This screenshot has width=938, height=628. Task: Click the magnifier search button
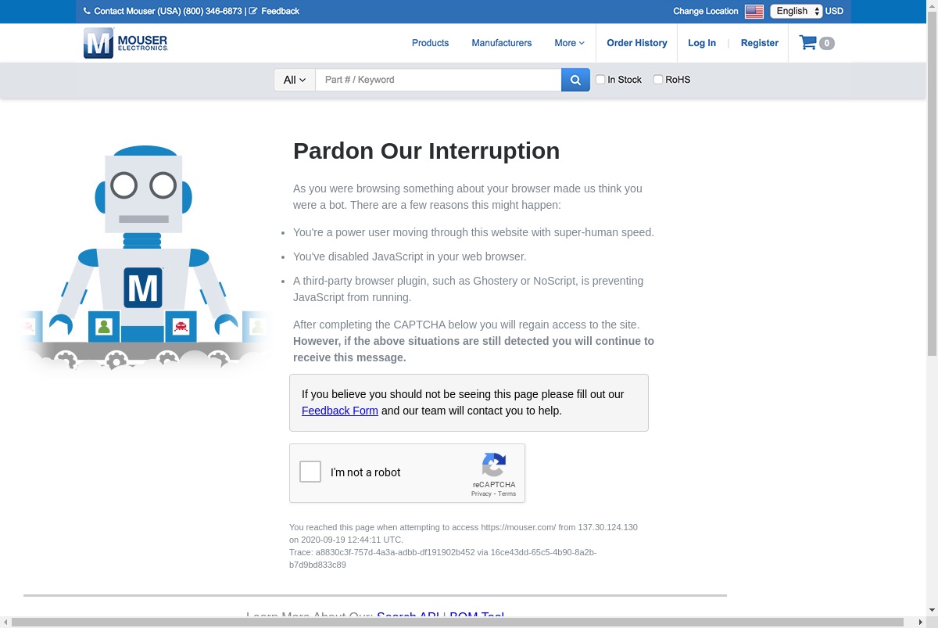[x=575, y=80]
